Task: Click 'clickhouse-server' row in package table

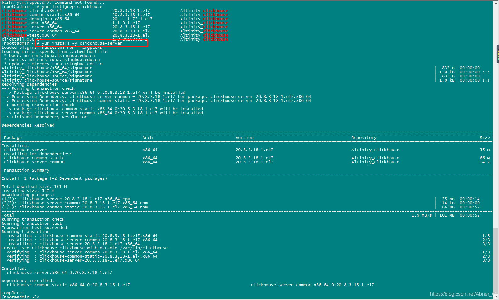Action: 247,150
